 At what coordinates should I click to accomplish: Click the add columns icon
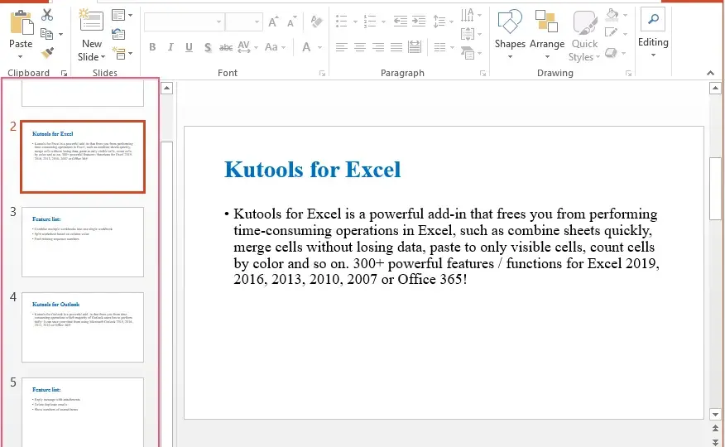pyautogui.click(x=439, y=47)
